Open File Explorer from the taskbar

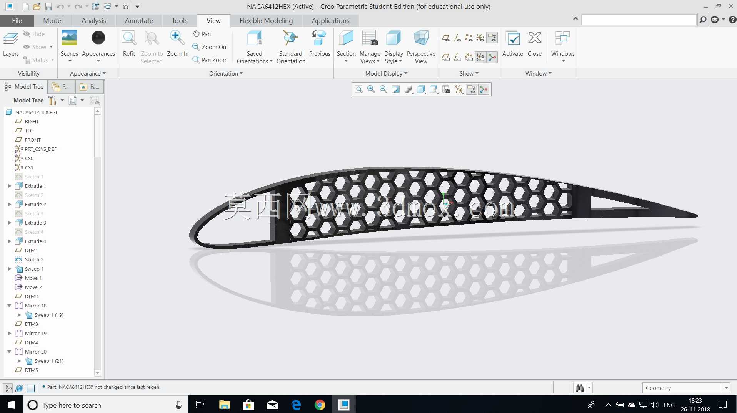point(224,405)
